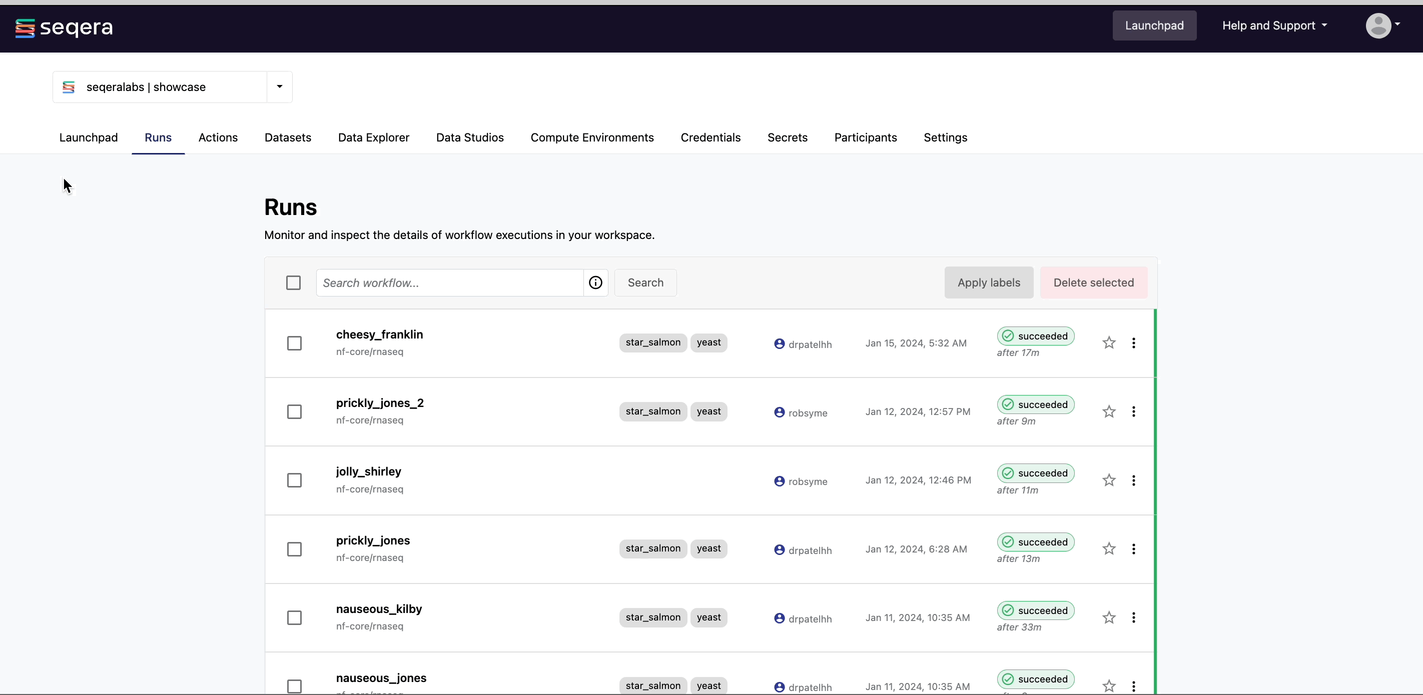Open options menu for nauseous_kilby run
Screen dimensions: 1423x695
1133,617
